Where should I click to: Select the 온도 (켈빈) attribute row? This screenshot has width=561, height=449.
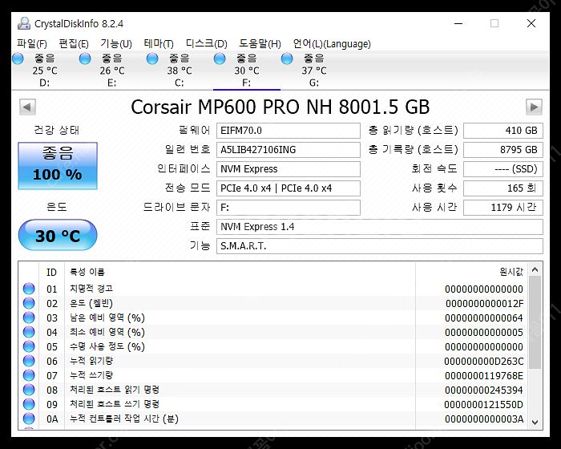click(x=273, y=303)
